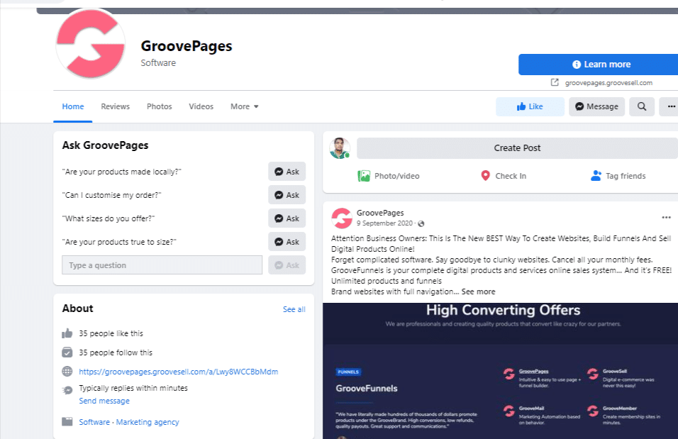
Task: Click the Software category link in About
Action: (x=94, y=422)
